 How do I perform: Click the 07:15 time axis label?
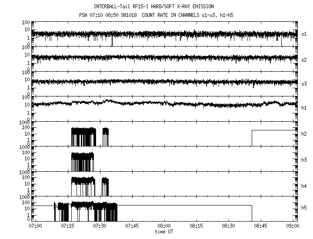point(67,226)
